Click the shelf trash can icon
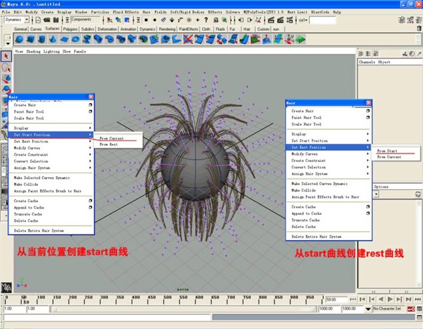 (x=419, y=28)
